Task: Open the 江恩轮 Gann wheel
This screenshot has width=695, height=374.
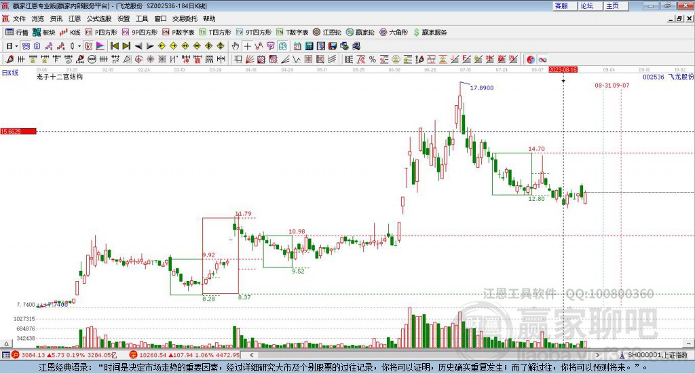Action: 327,33
